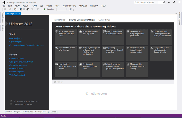Click the Undo toolbar icon

pos(32,9)
